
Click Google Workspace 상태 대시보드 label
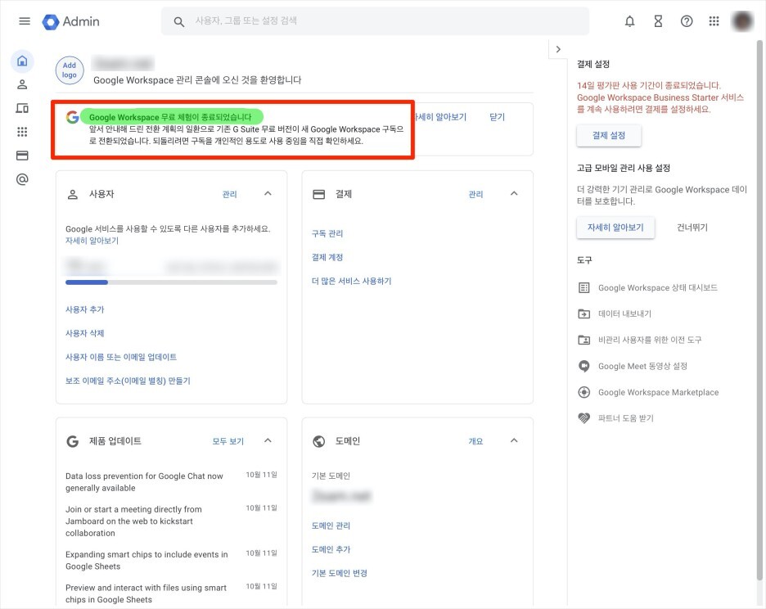pyautogui.click(x=657, y=288)
